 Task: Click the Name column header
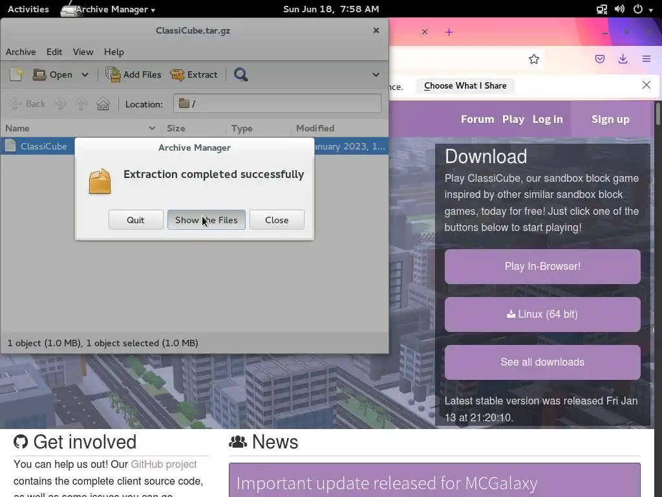(x=81, y=129)
